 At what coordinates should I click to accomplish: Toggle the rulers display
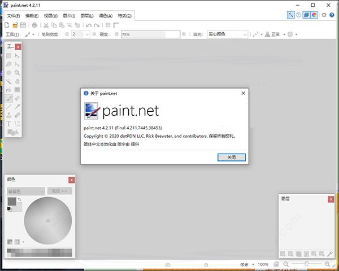pos(116,25)
